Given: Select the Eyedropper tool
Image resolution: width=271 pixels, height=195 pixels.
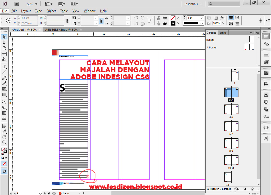Looking at the screenshot, I should coord(4,131).
